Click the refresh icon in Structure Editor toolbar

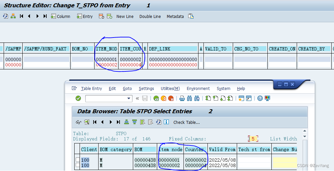coord(5,16)
